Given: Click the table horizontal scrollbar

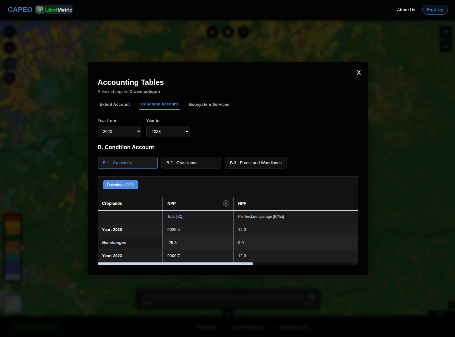Looking at the screenshot, I should click(175, 264).
